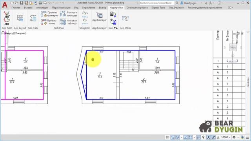Click the ViewCube Сверху face
Screen dimensions: 251x141
tap(233, 47)
